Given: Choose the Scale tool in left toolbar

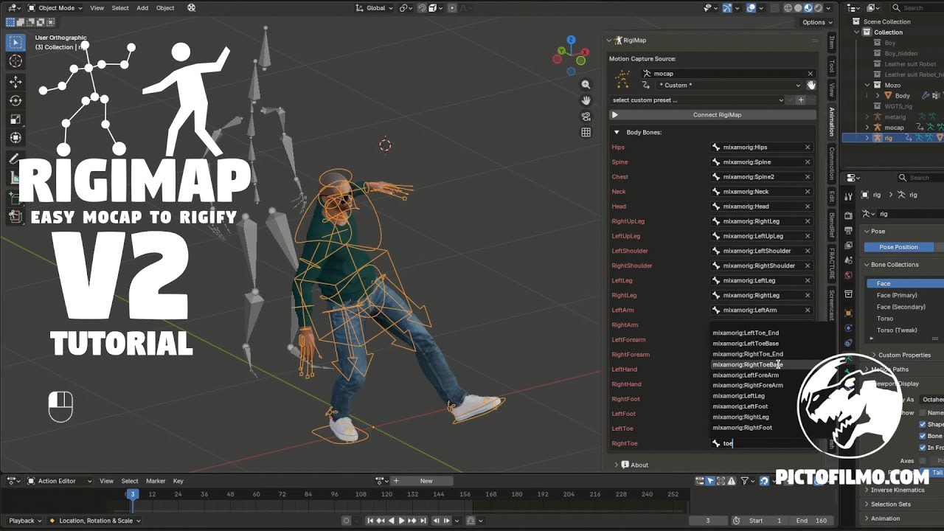Looking at the screenshot, I should [15, 119].
